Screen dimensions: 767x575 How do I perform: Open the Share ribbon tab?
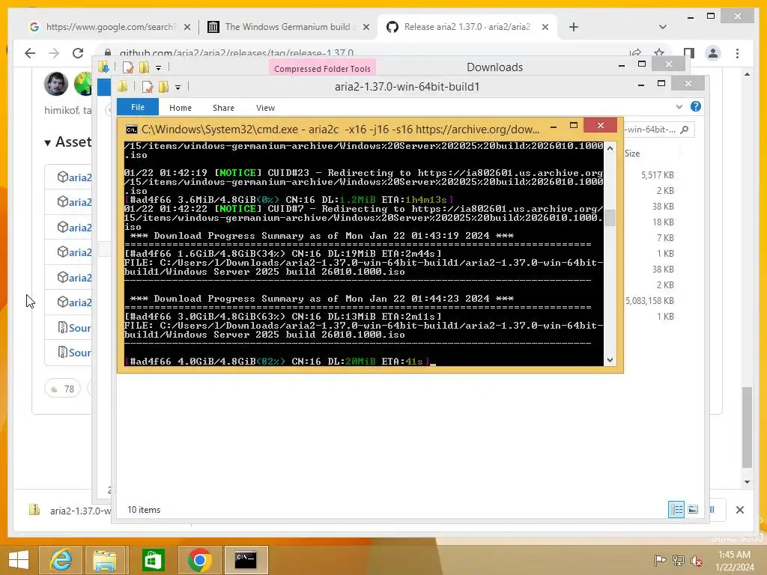click(x=223, y=108)
